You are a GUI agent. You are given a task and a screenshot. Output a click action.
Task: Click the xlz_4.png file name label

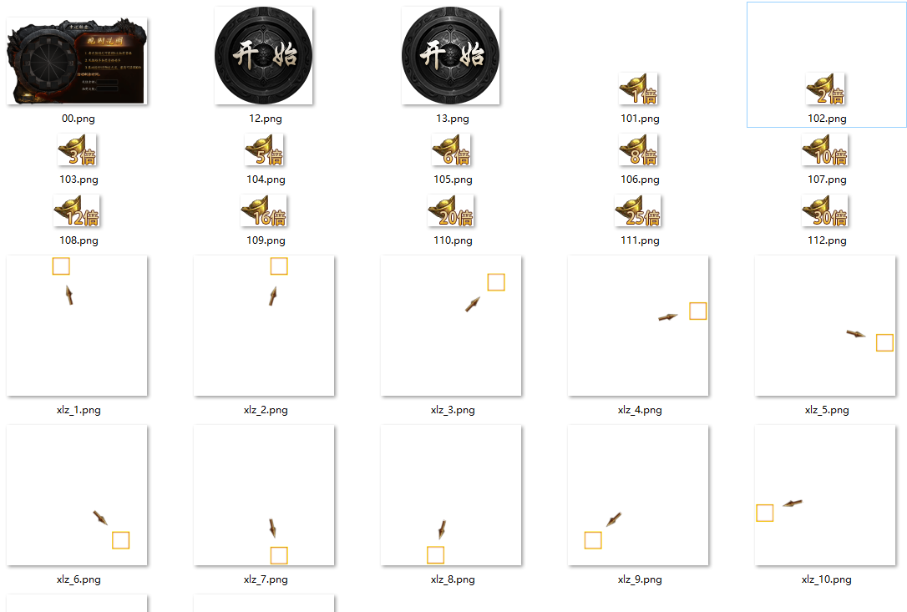pos(640,410)
